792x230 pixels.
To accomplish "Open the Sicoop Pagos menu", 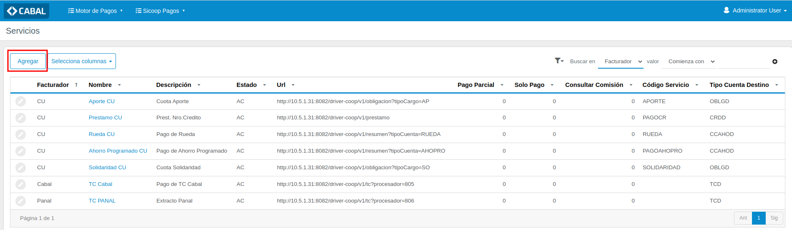I will [160, 11].
